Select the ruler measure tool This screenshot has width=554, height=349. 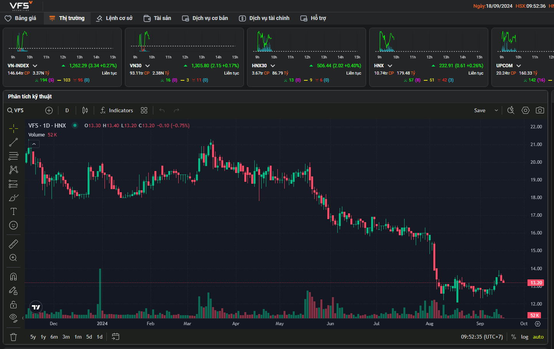tap(13, 244)
